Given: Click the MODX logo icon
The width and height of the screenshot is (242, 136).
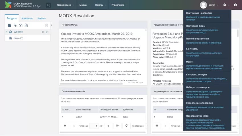Looking at the screenshot, I should 8,5.
